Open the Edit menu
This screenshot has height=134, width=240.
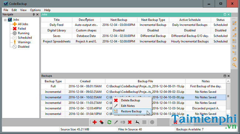[14, 10]
